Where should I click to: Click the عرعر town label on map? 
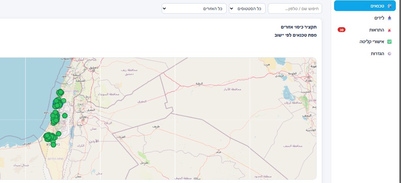coord(219,153)
